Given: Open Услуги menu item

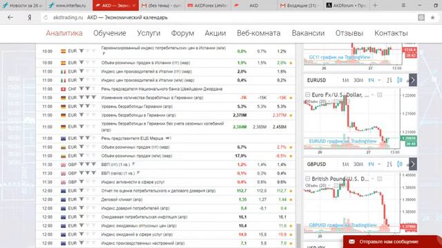Looking at the screenshot, I should click(148, 33).
